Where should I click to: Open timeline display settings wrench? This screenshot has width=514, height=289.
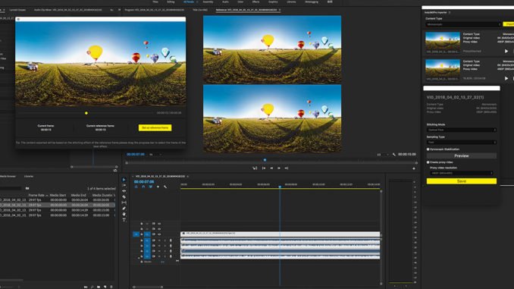[165, 187]
